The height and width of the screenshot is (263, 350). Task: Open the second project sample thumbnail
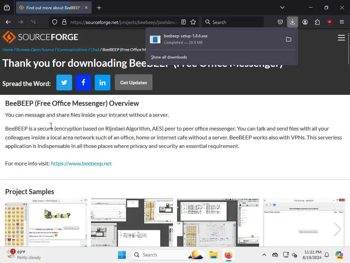pos(132,223)
